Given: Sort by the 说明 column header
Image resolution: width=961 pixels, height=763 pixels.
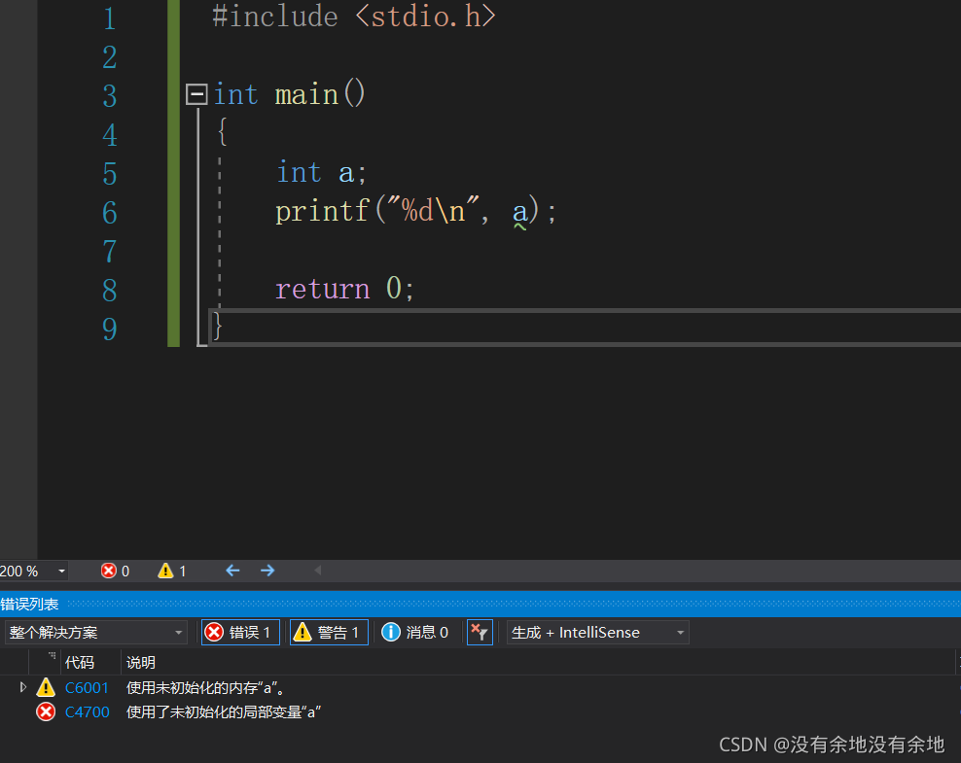Looking at the screenshot, I should click(140, 663).
